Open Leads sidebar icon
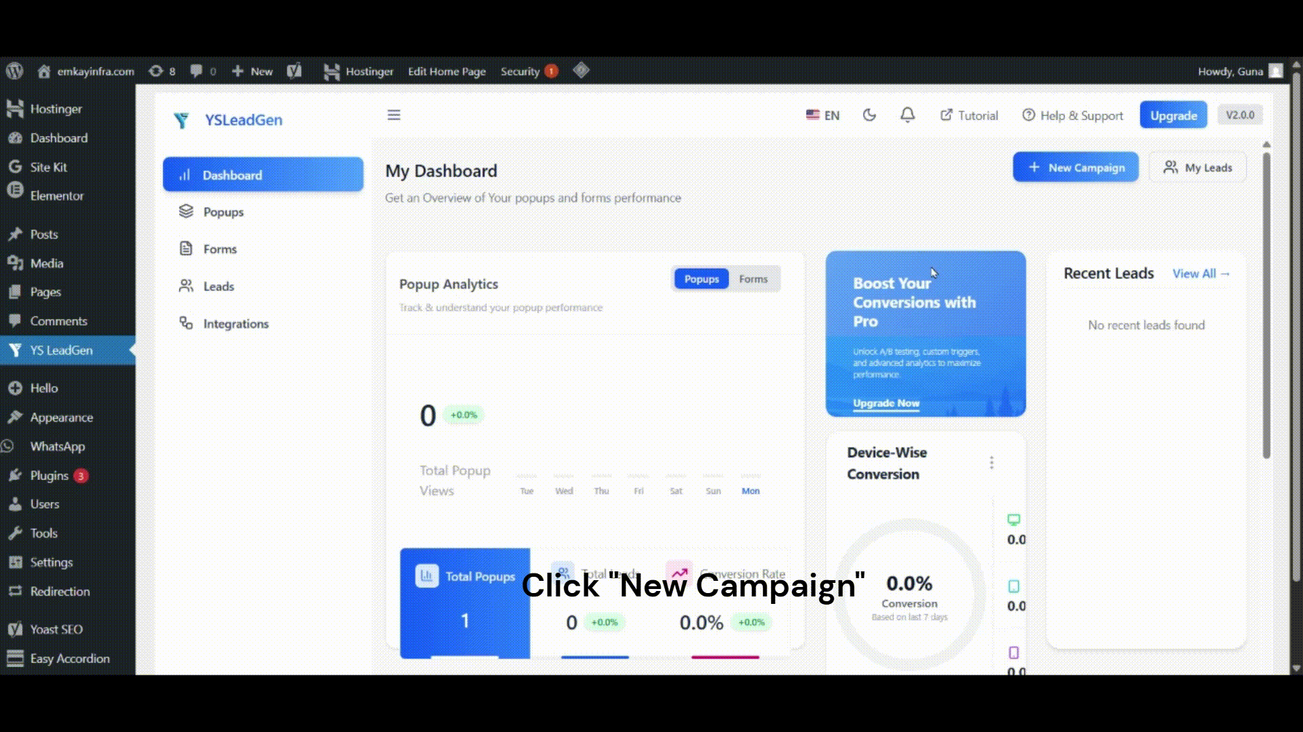This screenshot has height=732, width=1303. pyautogui.click(x=186, y=286)
